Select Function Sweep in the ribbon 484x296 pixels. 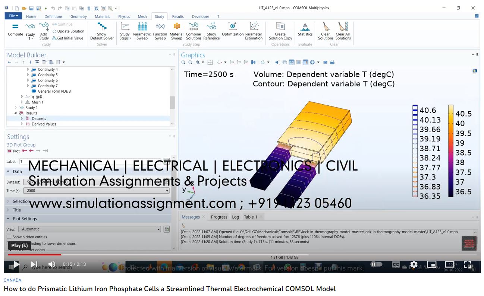coord(160,31)
